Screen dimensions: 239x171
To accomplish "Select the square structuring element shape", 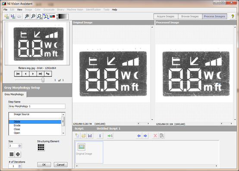I will [11, 154].
